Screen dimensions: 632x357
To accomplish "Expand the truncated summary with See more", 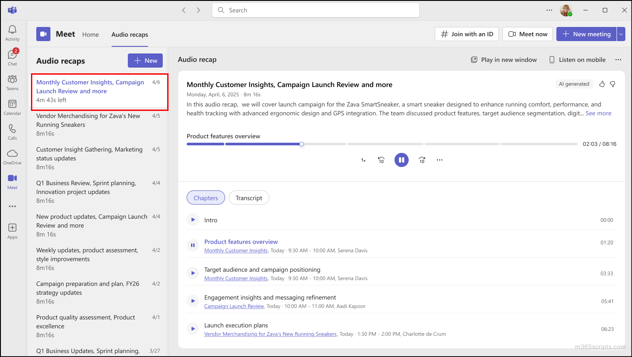I will coord(598,113).
